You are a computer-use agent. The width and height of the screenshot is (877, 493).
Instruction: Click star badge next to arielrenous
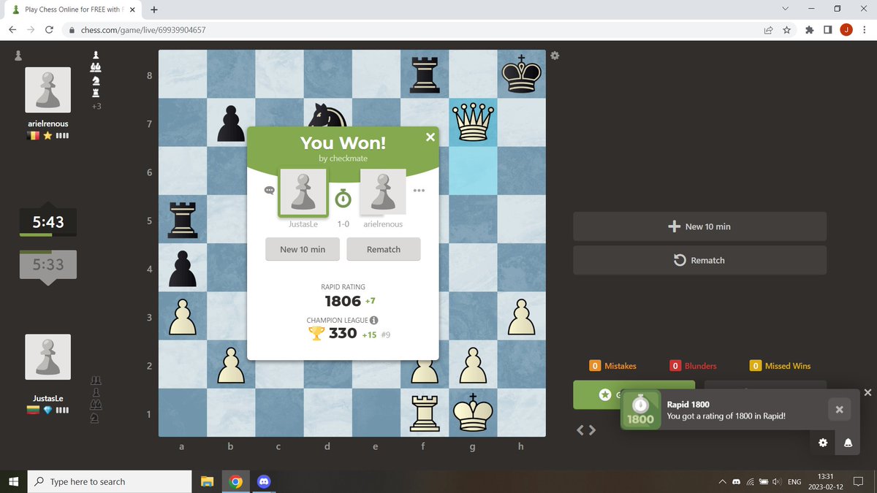48,136
